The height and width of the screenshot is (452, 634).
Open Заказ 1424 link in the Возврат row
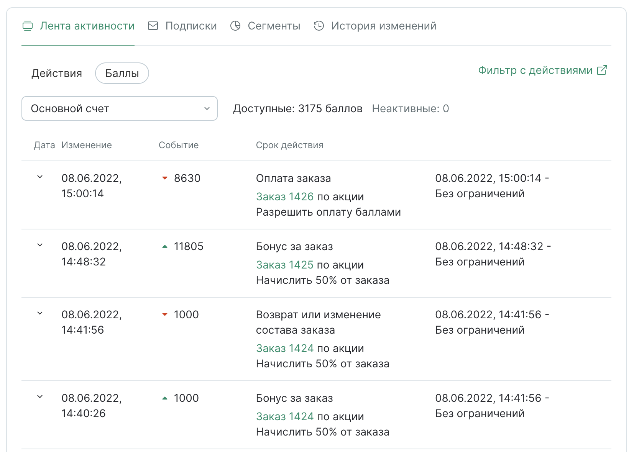click(x=285, y=348)
